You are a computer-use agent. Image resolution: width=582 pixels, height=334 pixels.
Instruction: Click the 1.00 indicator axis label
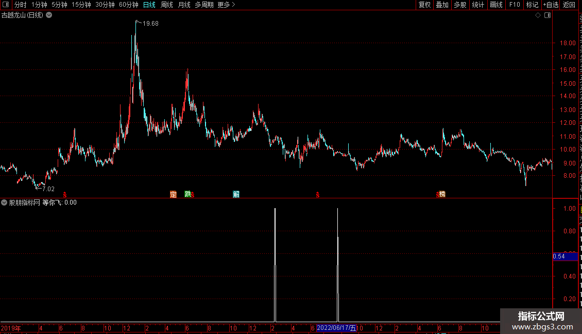(569, 209)
